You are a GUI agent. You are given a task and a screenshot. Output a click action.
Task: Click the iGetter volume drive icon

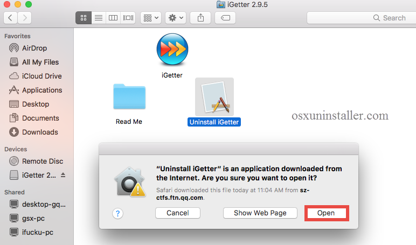14,175
